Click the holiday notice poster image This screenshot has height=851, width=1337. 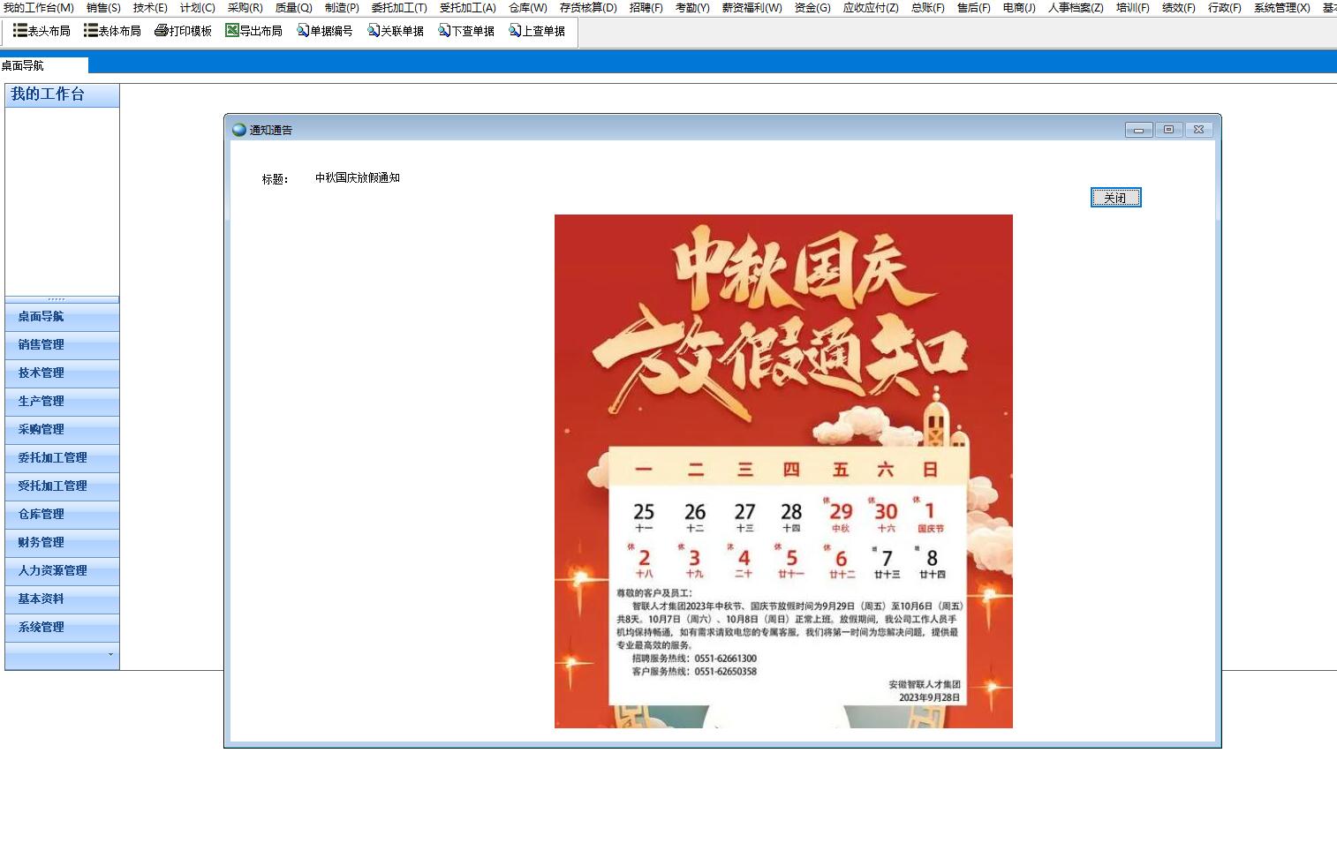point(783,471)
